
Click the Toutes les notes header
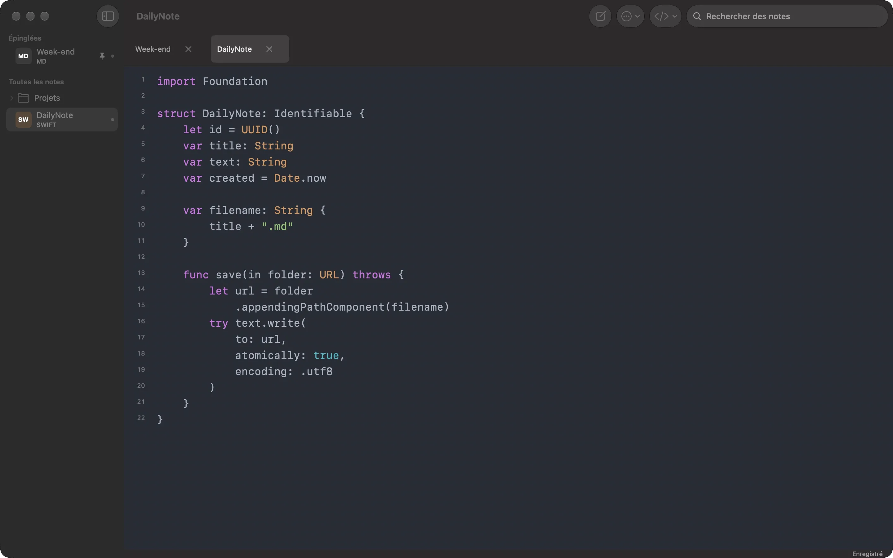click(x=36, y=82)
